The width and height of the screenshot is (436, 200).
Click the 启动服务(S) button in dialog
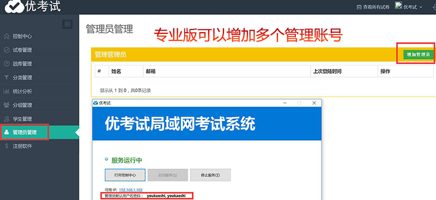coord(168,175)
